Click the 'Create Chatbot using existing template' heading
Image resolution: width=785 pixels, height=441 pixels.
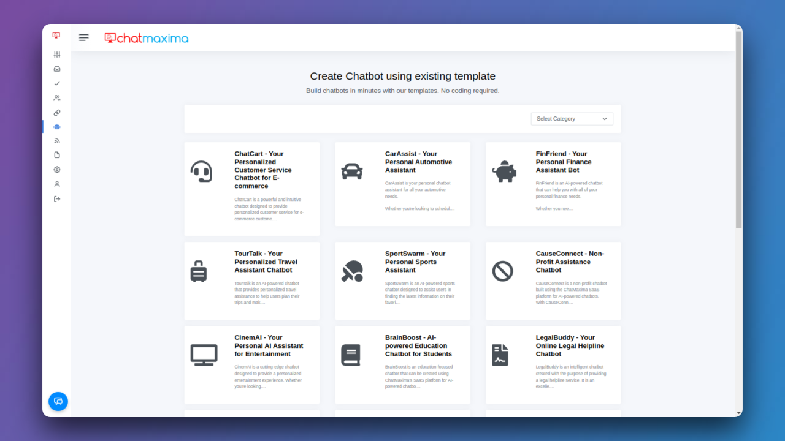(x=403, y=77)
